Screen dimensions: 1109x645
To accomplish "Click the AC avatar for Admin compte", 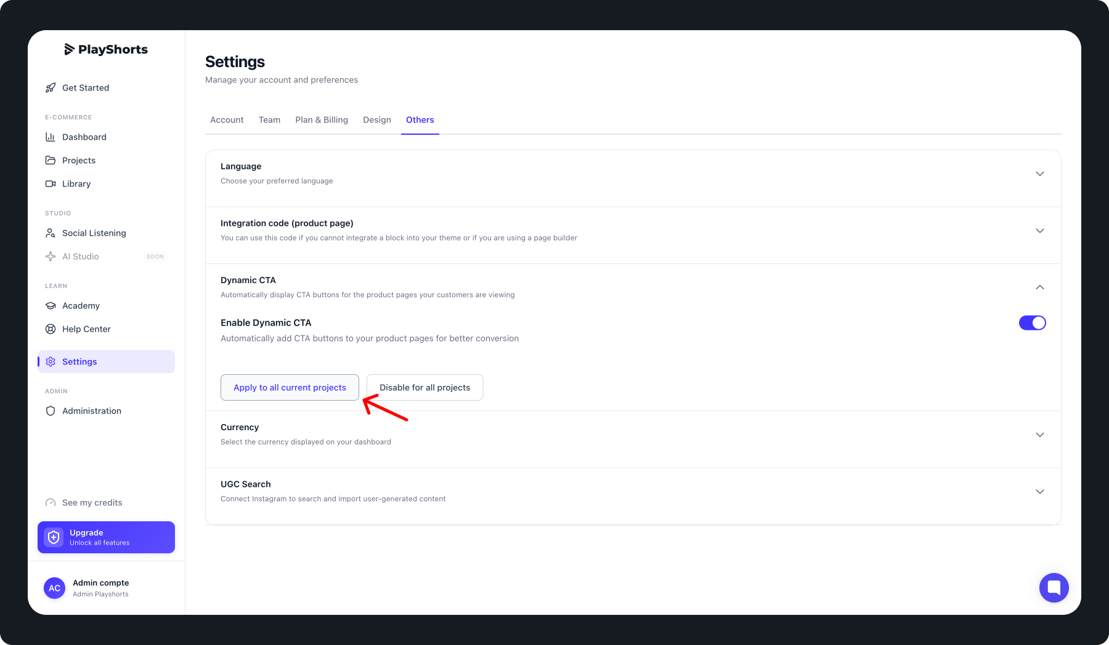I will coord(54,588).
